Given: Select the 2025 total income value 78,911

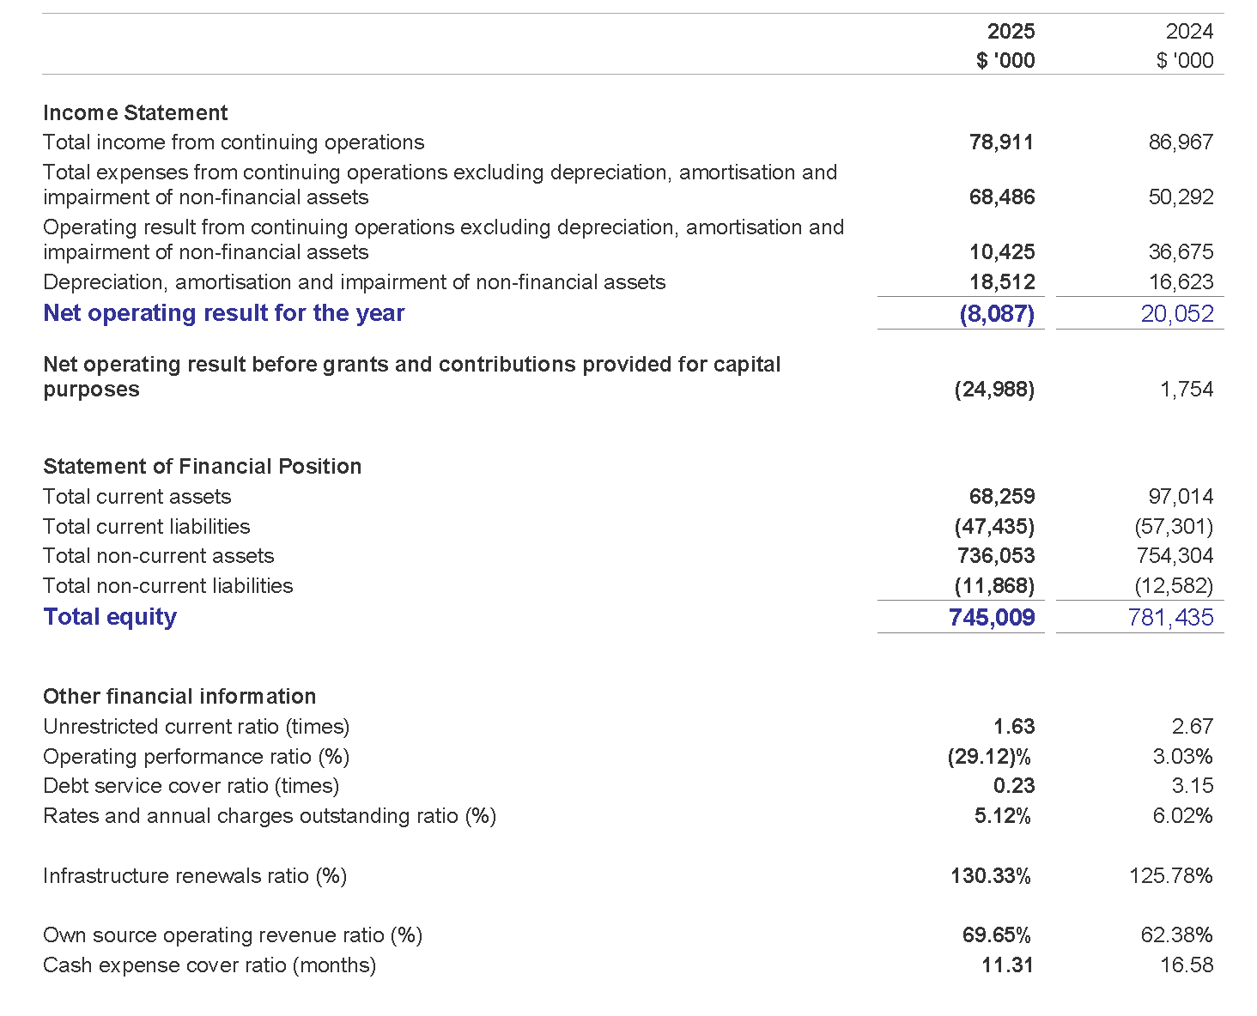Looking at the screenshot, I should (1001, 142).
